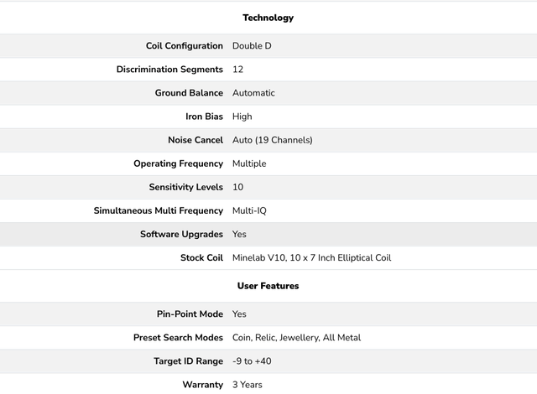
Task: Click the Multi-IQ value text
Action: [x=252, y=210]
